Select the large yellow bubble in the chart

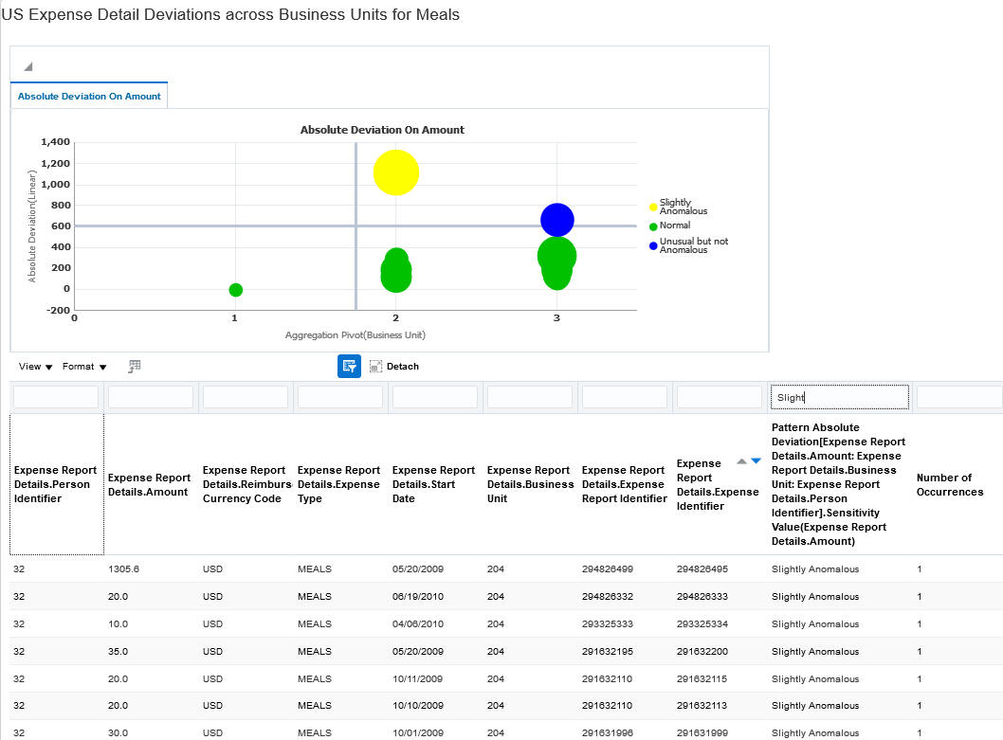[x=395, y=172]
